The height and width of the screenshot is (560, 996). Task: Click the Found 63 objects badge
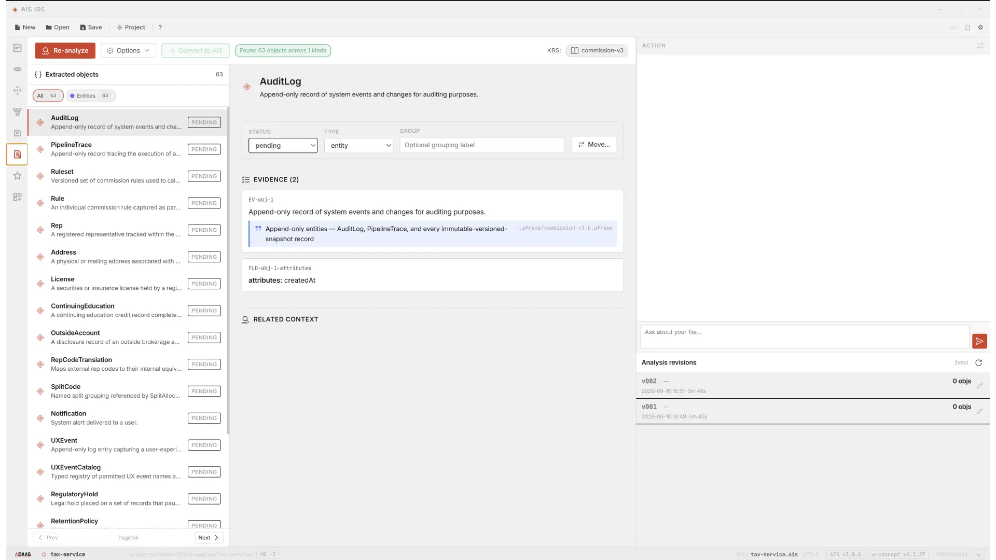point(283,50)
